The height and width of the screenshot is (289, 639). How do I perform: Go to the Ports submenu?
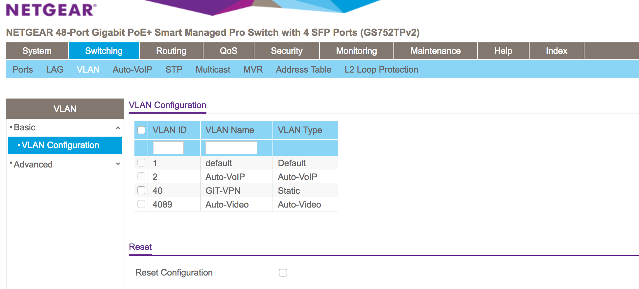point(23,70)
